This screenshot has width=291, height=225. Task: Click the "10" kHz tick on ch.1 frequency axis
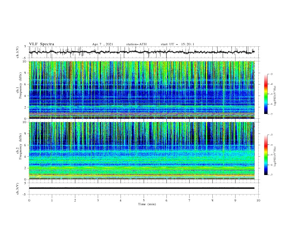click(25, 61)
